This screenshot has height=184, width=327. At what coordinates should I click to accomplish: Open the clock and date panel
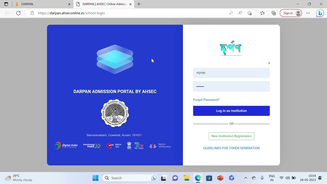308,178
